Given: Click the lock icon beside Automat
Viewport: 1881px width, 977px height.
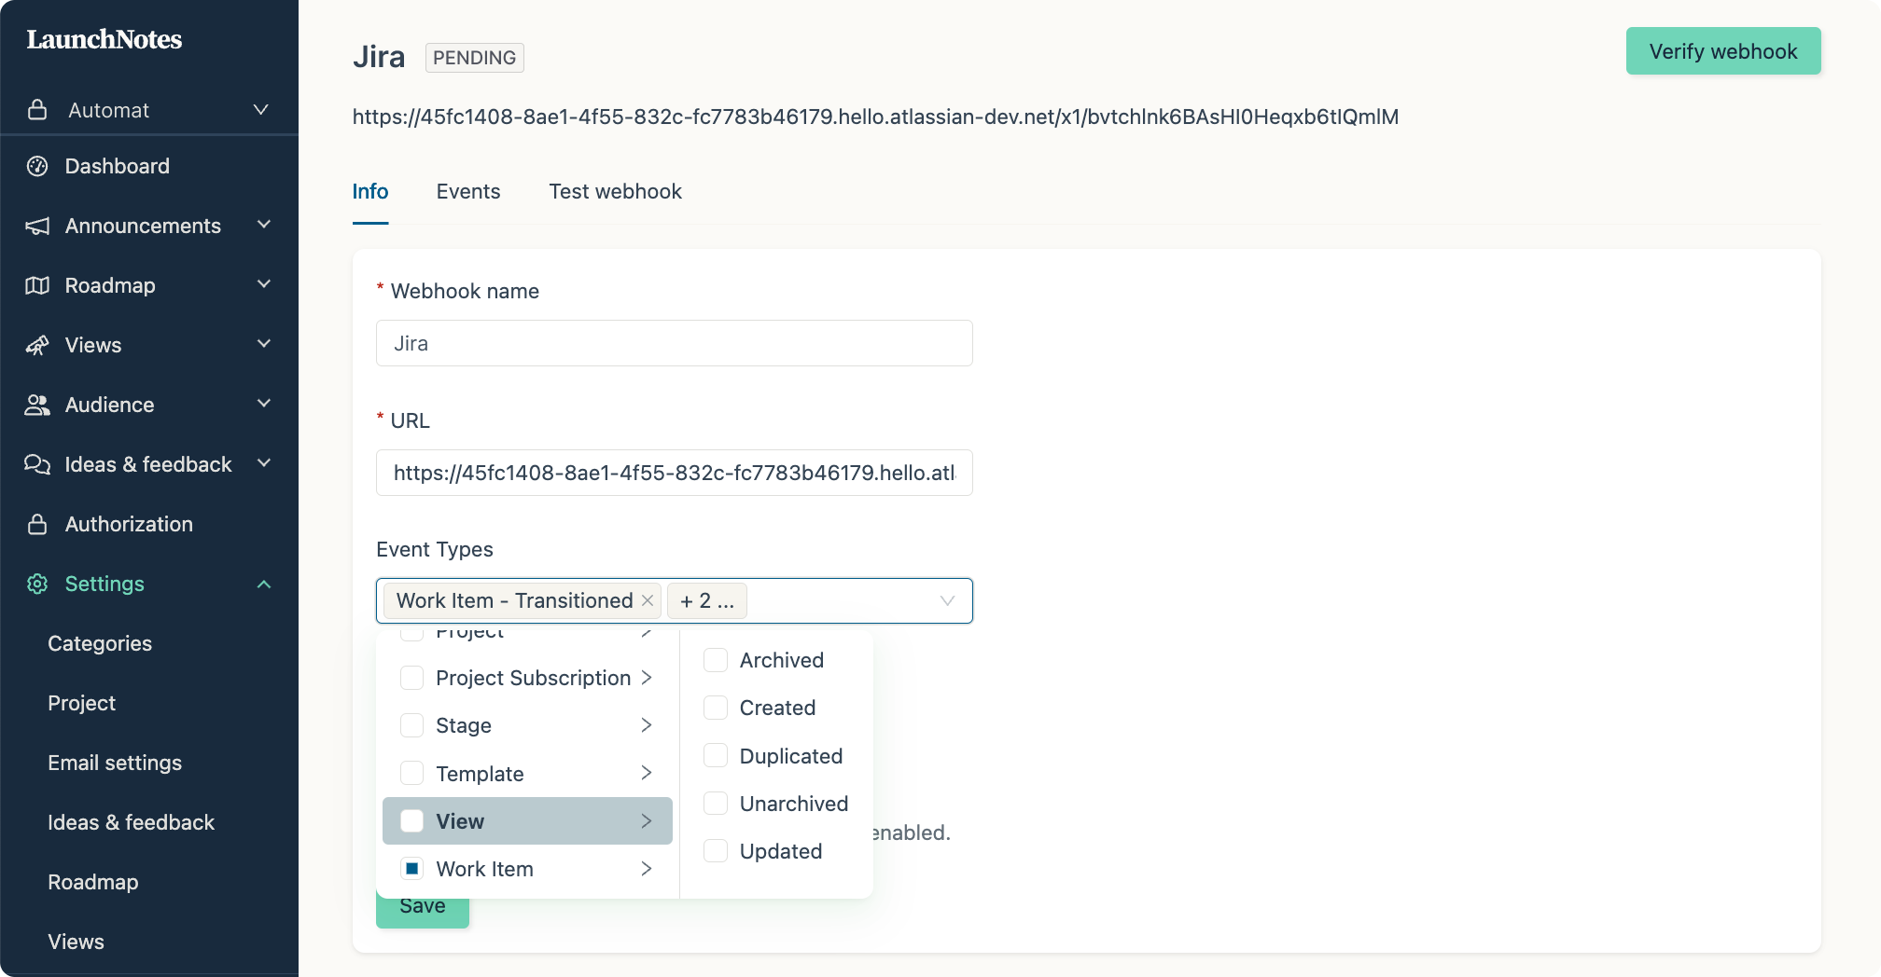Looking at the screenshot, I should pyautogui.click(x=37, y=110).
